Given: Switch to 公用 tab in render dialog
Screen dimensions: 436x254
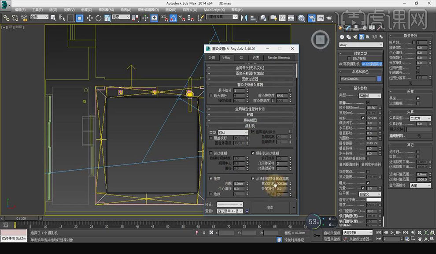Looking at the screenshot, I should [x=212, y=58].
